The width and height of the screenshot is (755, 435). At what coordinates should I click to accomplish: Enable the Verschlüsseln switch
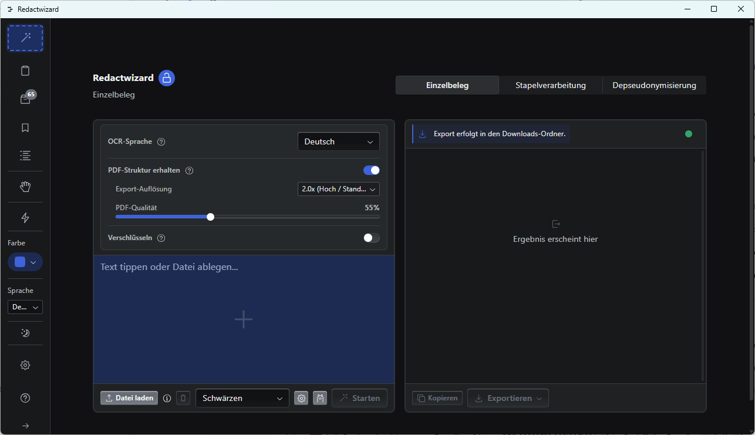[x=372, y=238]
